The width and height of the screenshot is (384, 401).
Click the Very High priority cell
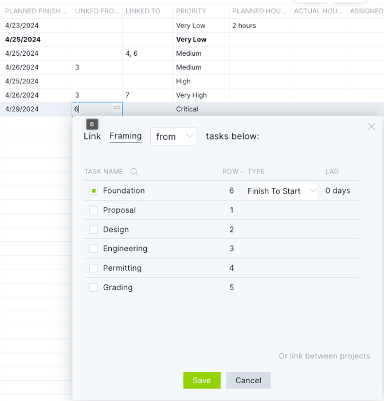click(201, 95)
